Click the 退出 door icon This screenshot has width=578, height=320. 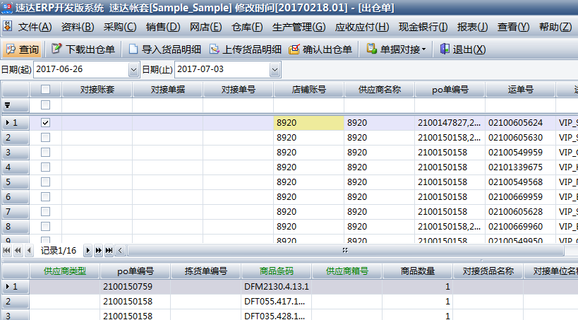coord(445,49)
